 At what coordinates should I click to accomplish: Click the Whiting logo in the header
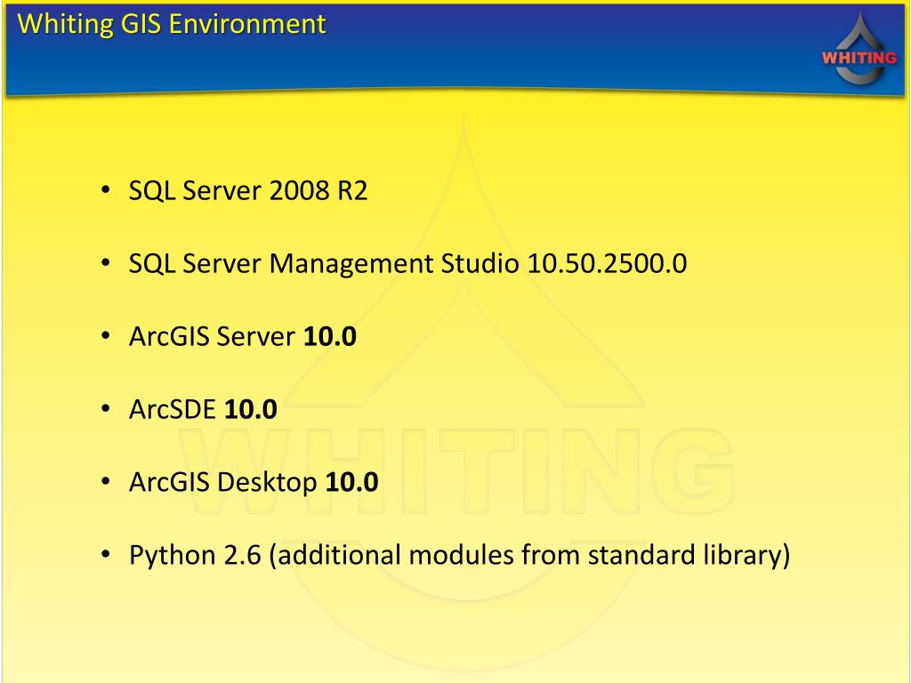coord(860,49)
